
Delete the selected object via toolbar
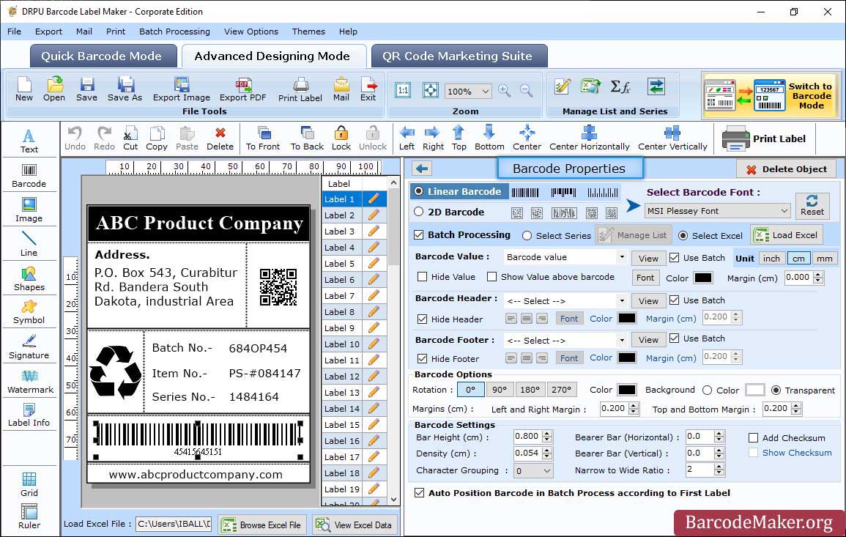220,138
